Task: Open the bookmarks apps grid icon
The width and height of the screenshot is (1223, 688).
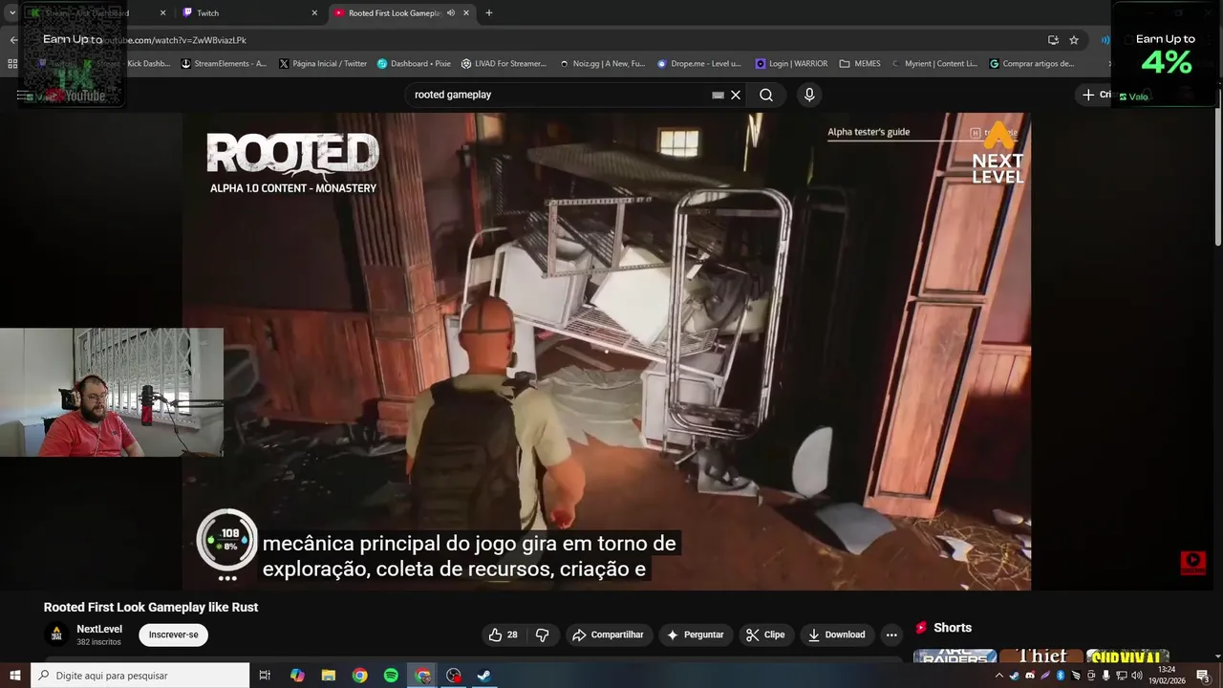Action: (12, 64)
